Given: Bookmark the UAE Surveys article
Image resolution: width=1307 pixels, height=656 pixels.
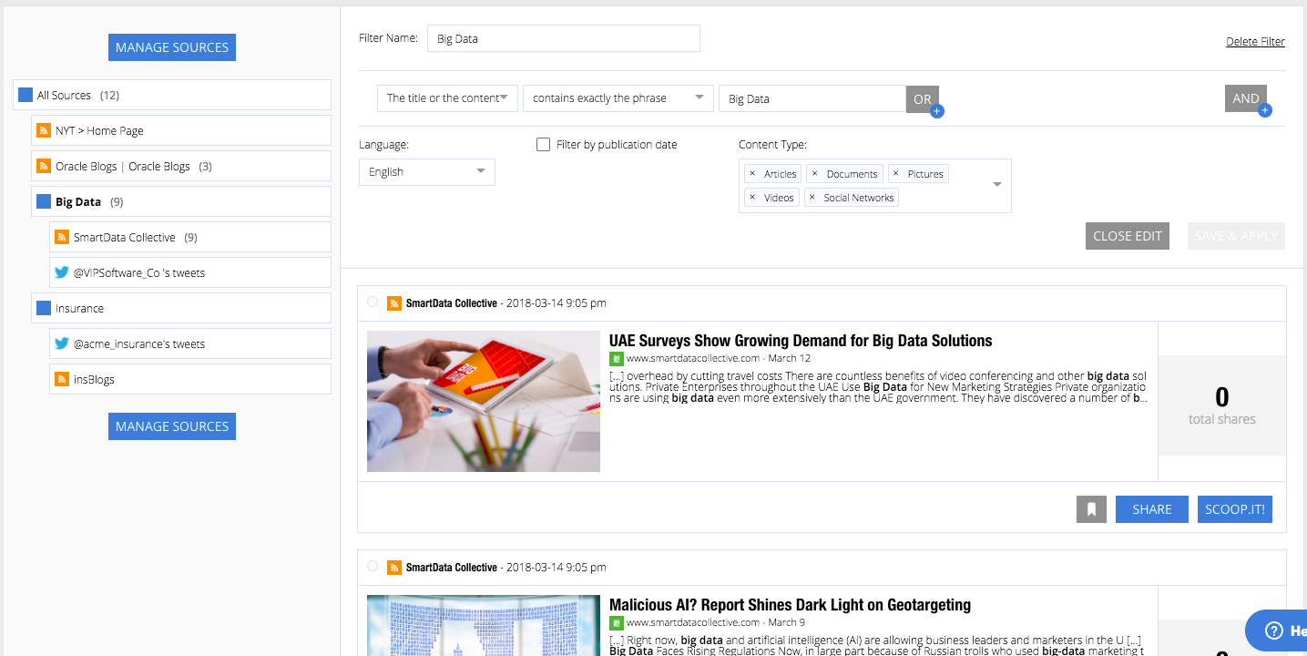Looking at the screenshot, I should [x=1091, y=509].
